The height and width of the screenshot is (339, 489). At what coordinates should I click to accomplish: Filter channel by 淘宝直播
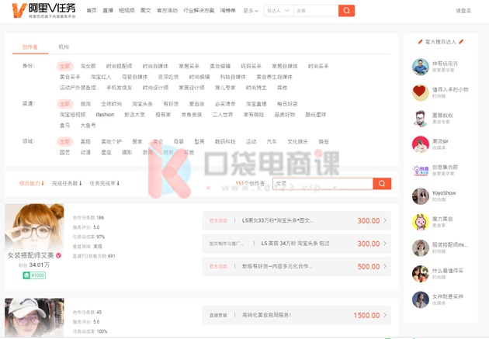pos(256,104)
